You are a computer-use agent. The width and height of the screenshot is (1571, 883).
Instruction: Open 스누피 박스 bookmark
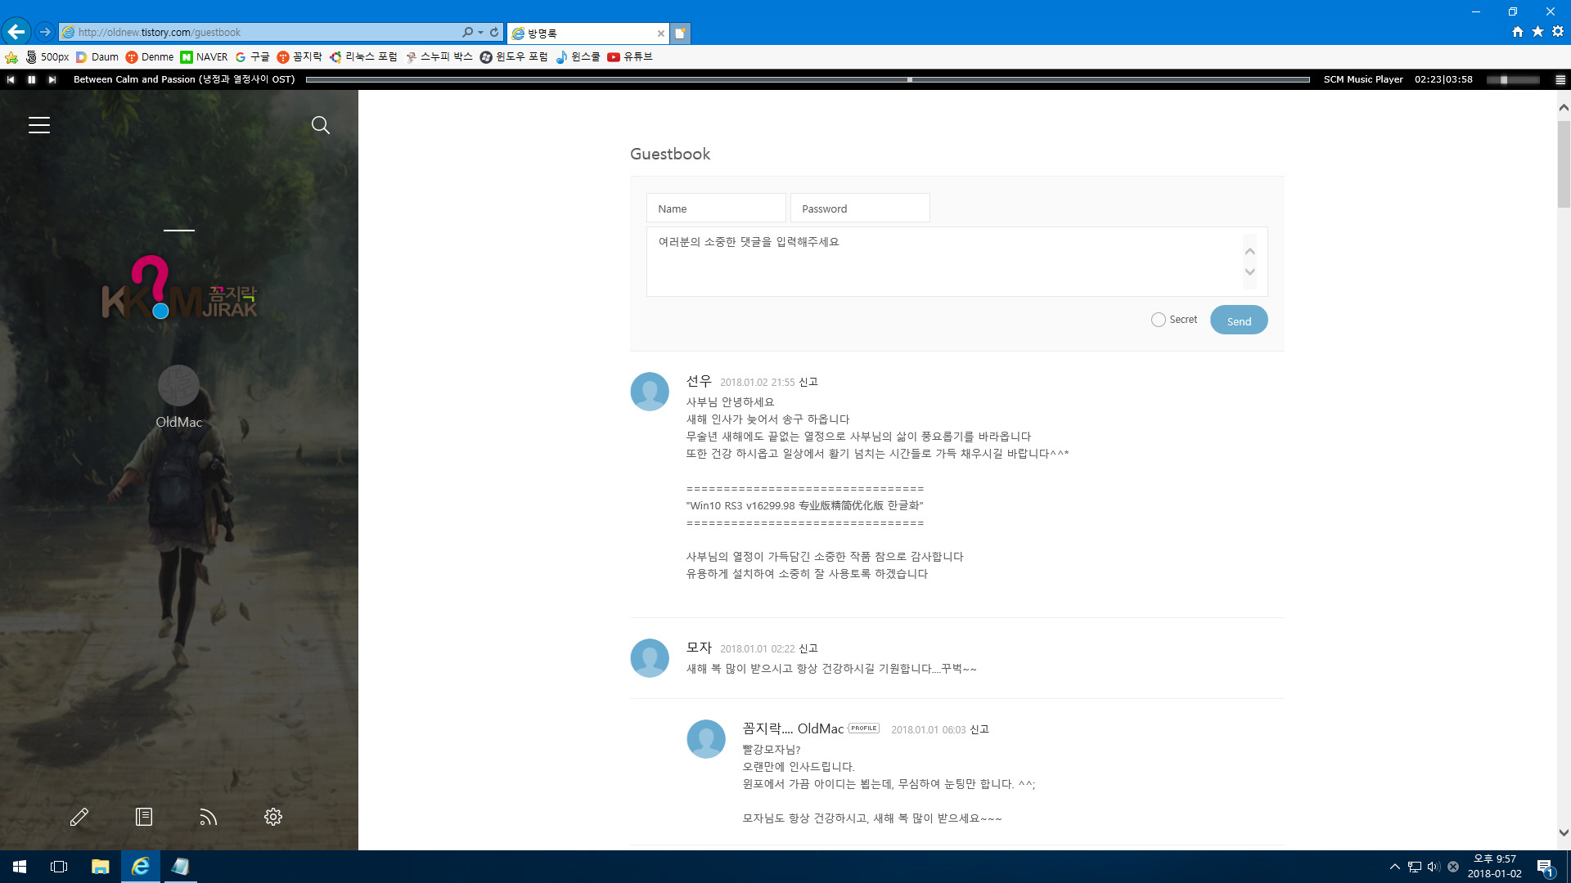[x=439, y=57]
